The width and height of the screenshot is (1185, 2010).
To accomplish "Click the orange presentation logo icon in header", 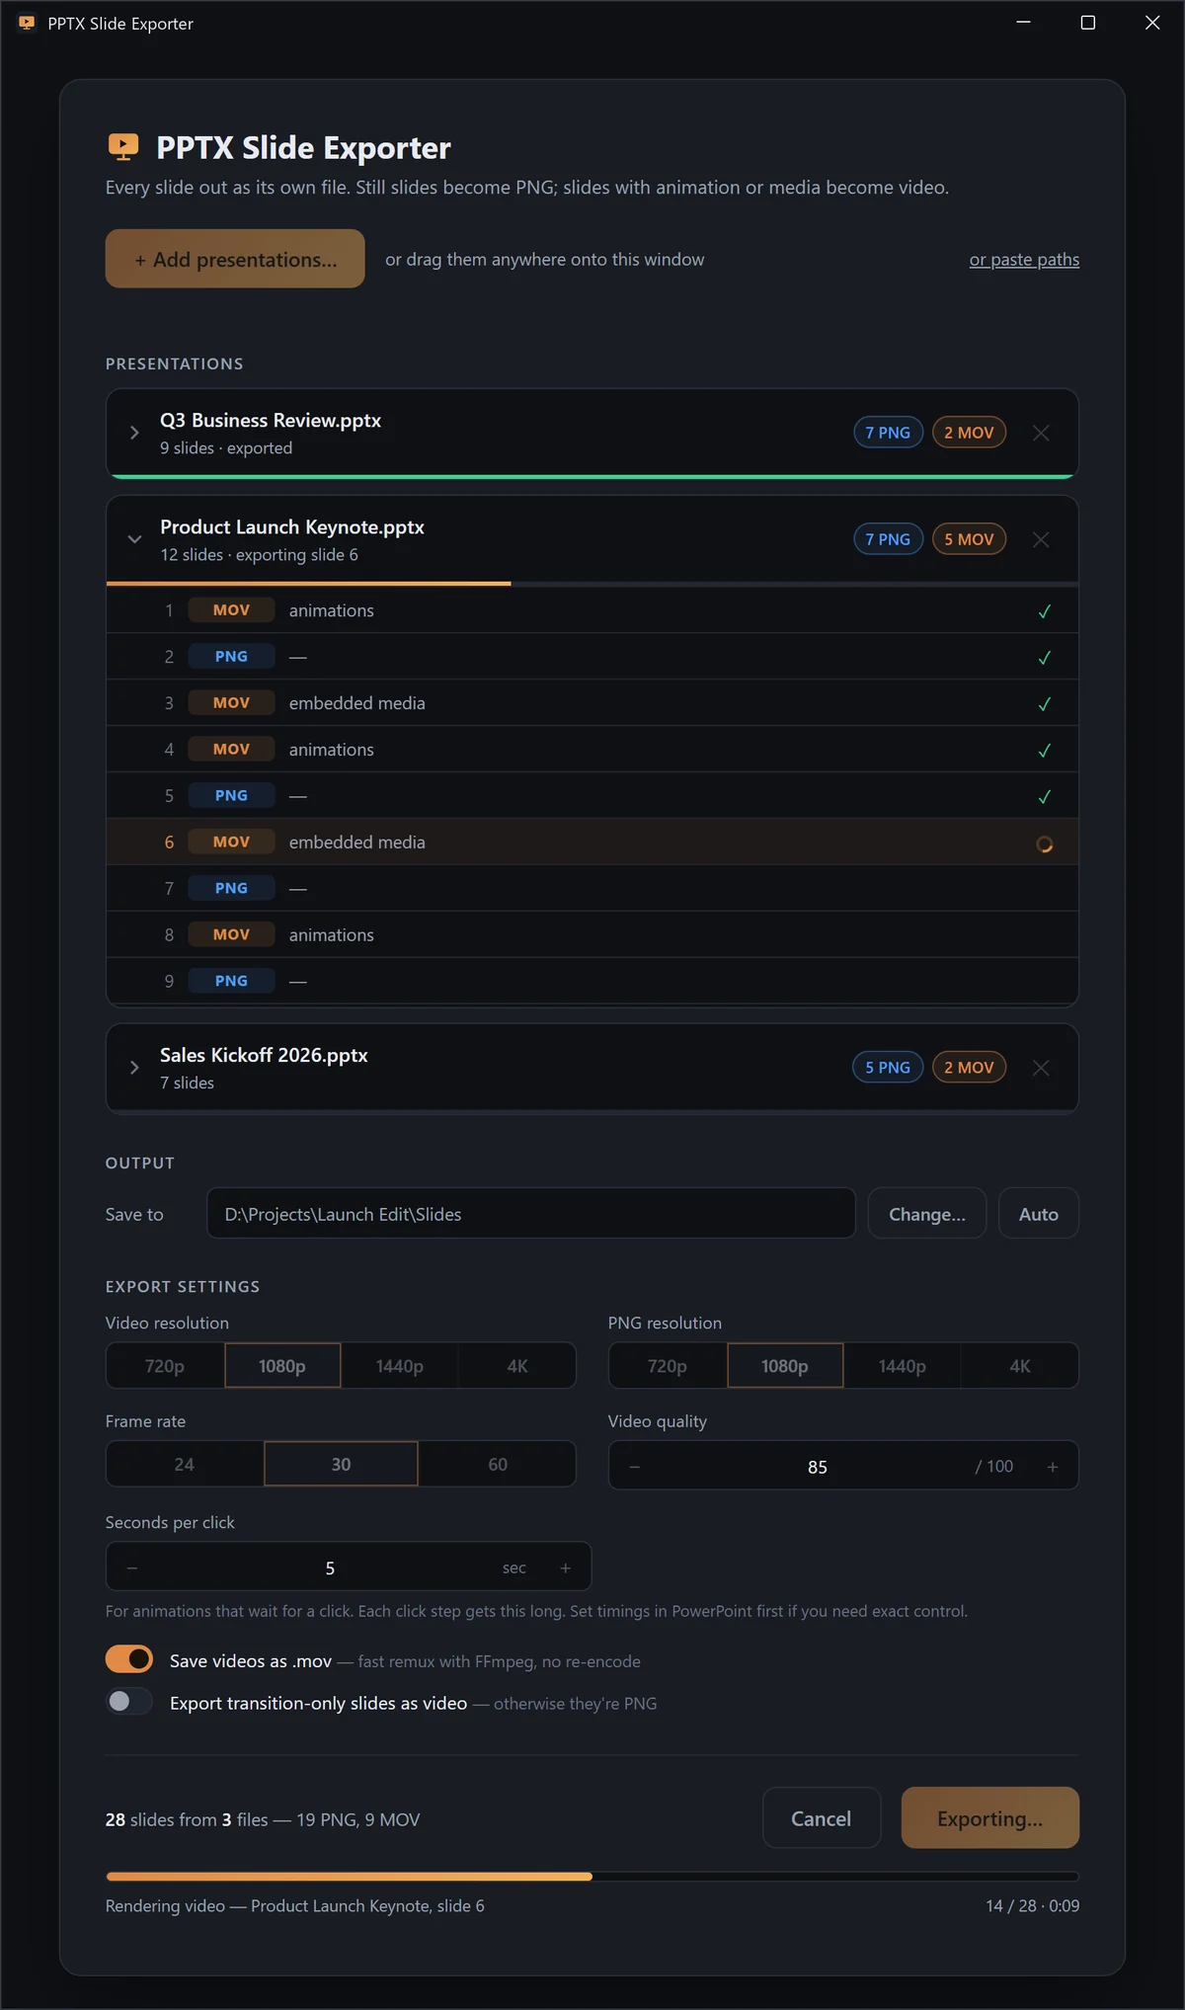I will 123,147.
